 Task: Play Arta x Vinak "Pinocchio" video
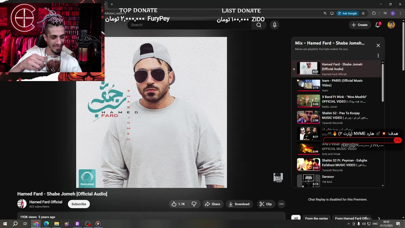336,149
